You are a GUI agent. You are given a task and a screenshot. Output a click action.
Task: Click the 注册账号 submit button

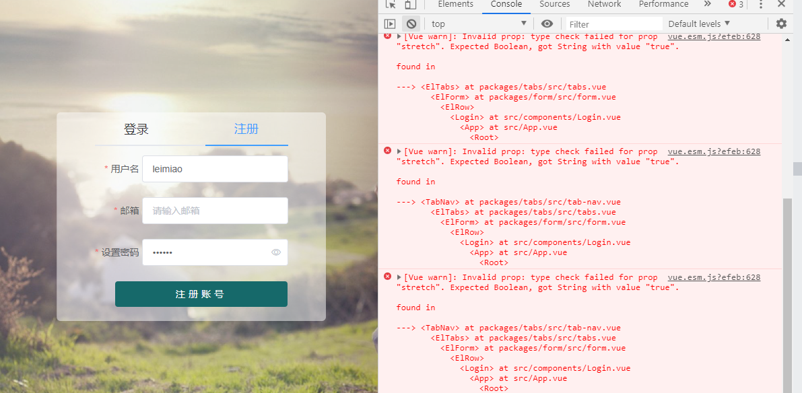pos(201,293)
